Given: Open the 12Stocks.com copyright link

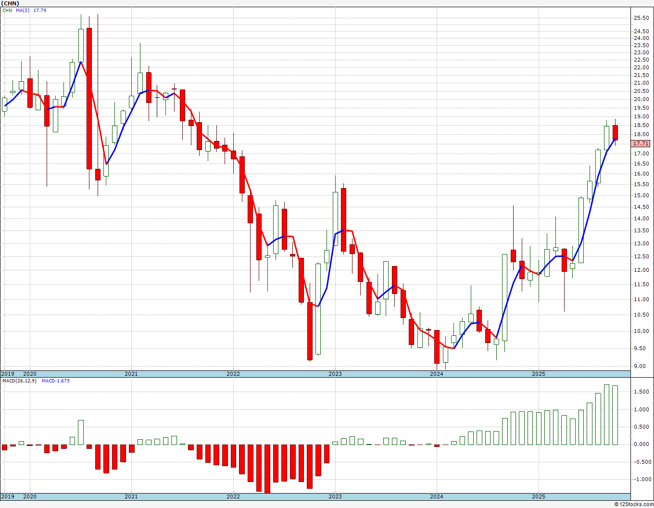Looking at the screenshot, I should coord(634,504).
